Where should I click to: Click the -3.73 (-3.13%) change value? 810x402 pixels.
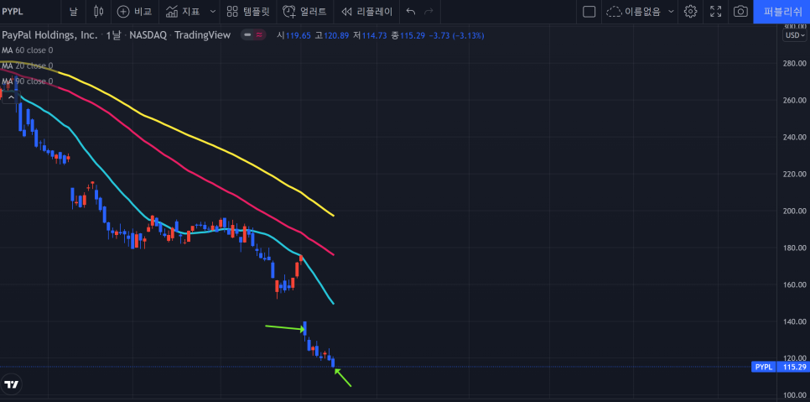click(x=457, y=35)
